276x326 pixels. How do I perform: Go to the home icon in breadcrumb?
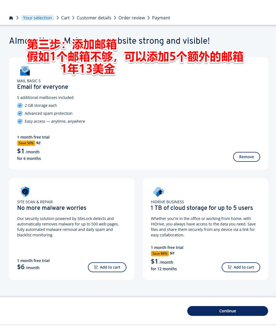point(11,18)
